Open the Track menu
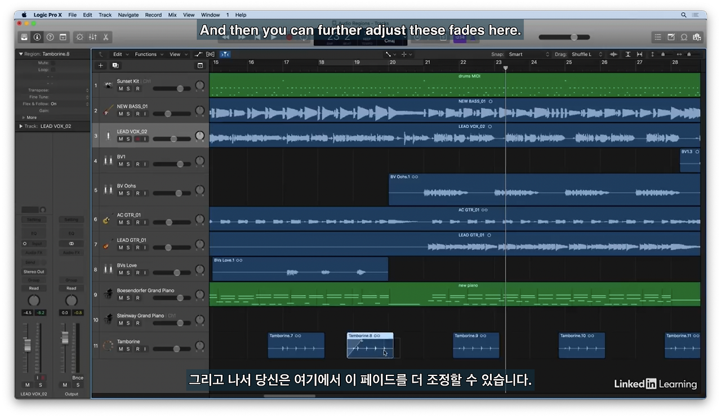 (x=105, y=15)
